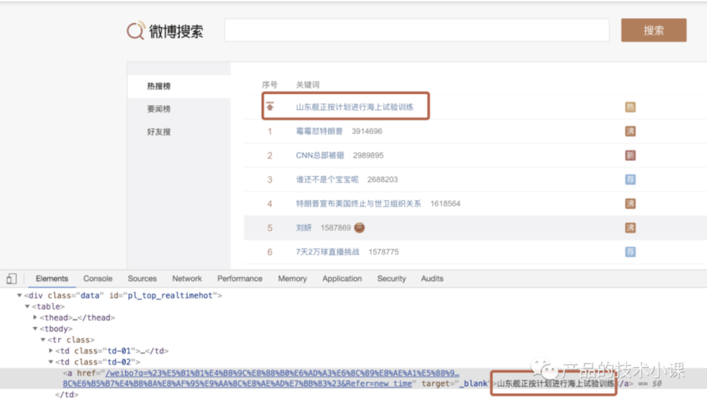The height and width of the screenshot is (410, 707).
Task: Click the 沸 badge on the 刘妍 row
Action: pos(630,228)
